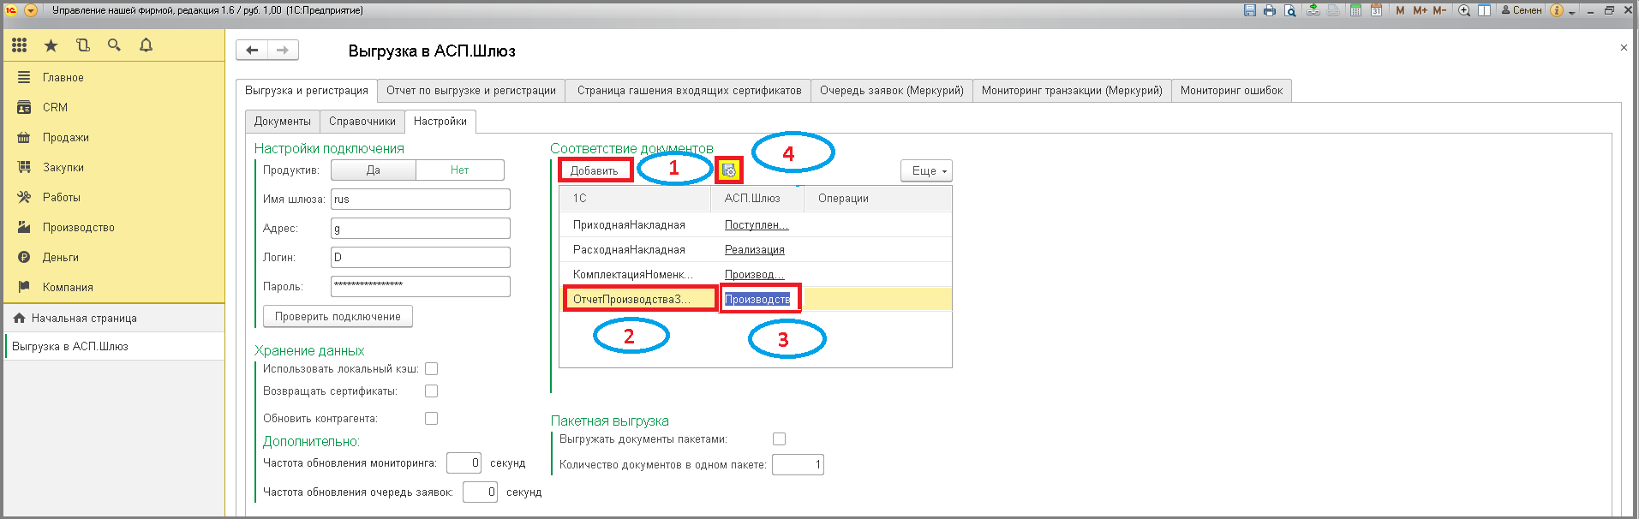Open the sections menu grid icon
The width and height of the screenshot is (1639, 519).
(x=19, y=45)
